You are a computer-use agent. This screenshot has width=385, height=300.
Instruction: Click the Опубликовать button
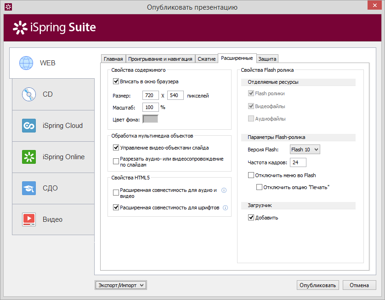click(318, 285)
